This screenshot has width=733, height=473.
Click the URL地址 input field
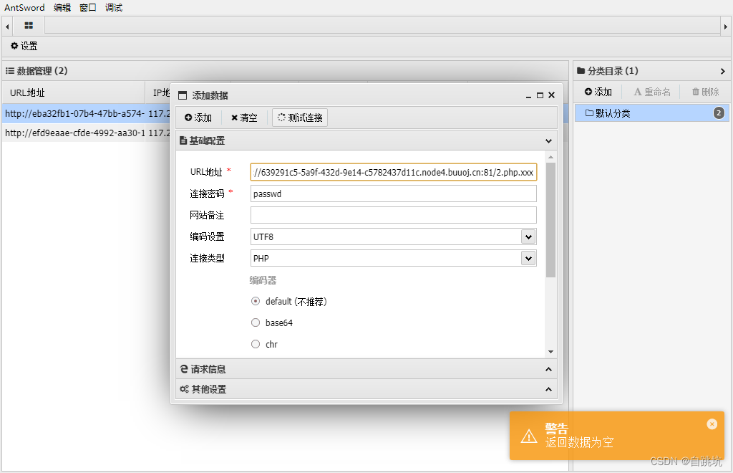pos(393,172)
